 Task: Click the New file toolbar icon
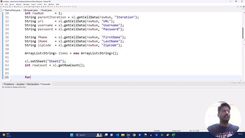(2, 7)
